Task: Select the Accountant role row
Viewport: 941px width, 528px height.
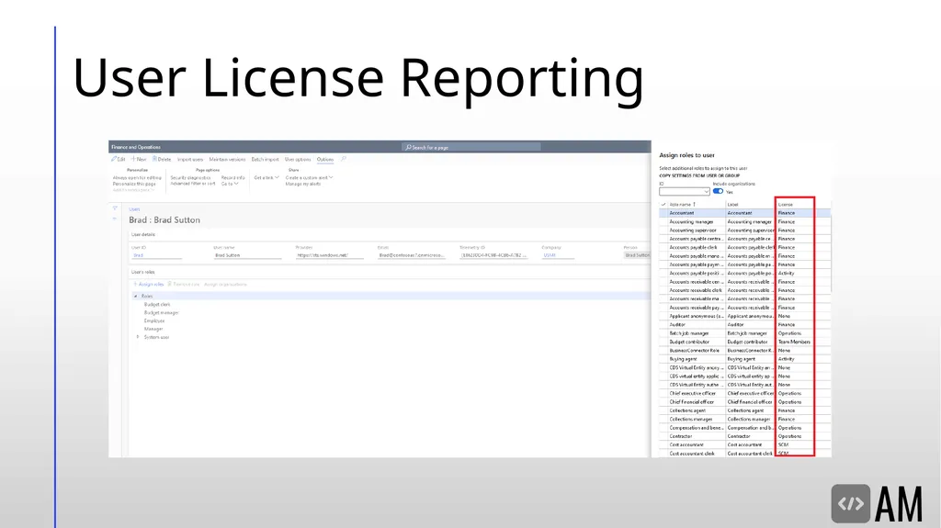Action: (744, 213)
